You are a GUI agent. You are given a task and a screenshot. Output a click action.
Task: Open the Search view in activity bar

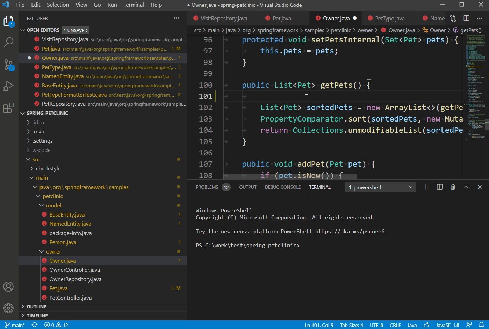[x=8, y=43]
